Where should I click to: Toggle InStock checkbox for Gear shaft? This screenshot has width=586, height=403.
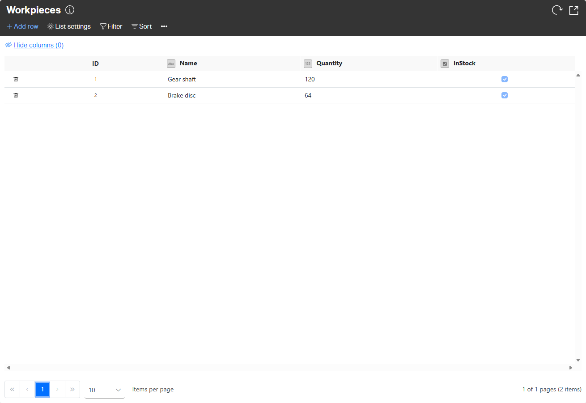tap(505, 79)
